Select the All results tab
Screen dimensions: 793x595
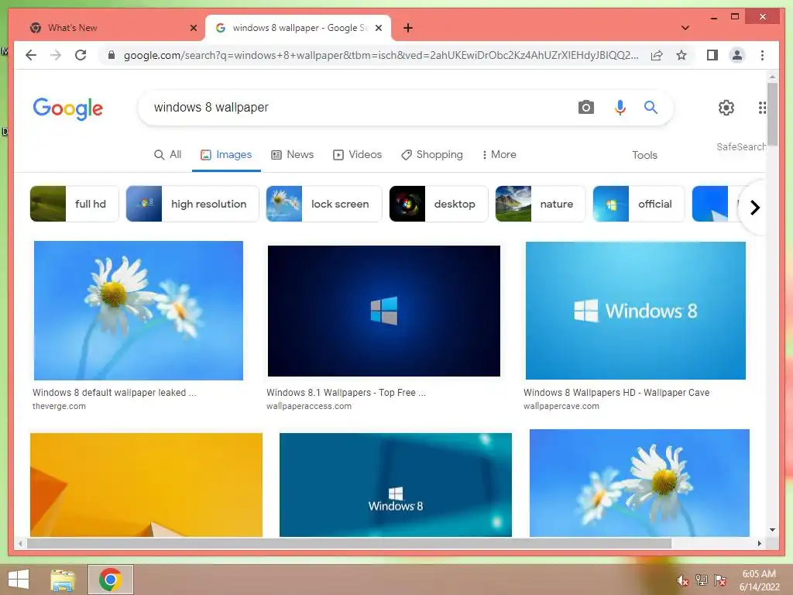point(167,154)
